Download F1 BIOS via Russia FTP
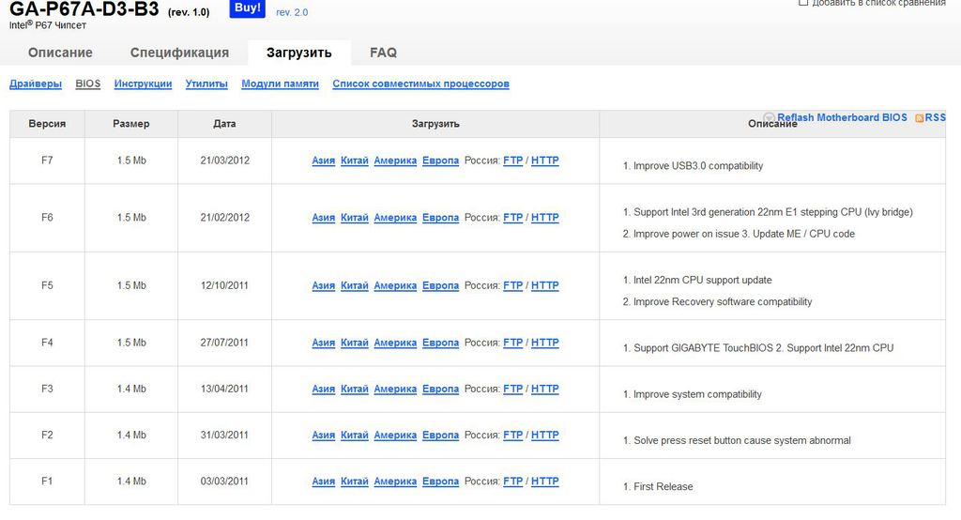Viewport: 961px width, 520px height. [513, 482]
